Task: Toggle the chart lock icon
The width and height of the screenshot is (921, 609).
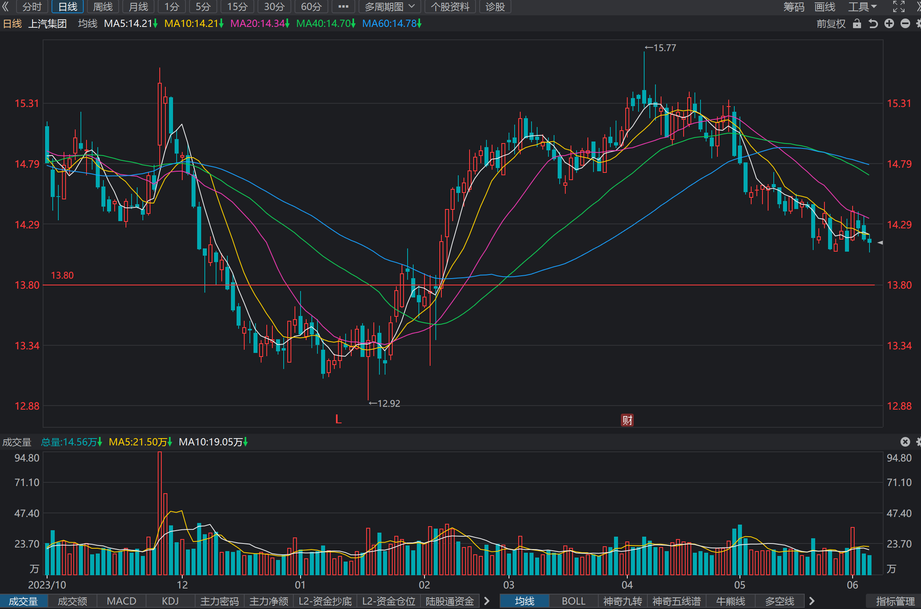Action: [857, 24]
